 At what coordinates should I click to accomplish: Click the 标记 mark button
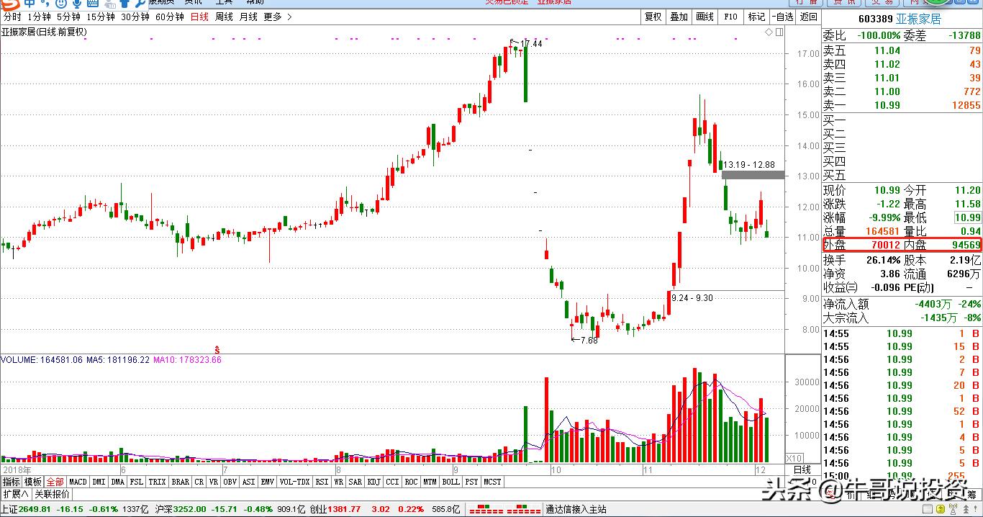pyautogui.click(x=756, y=17)
